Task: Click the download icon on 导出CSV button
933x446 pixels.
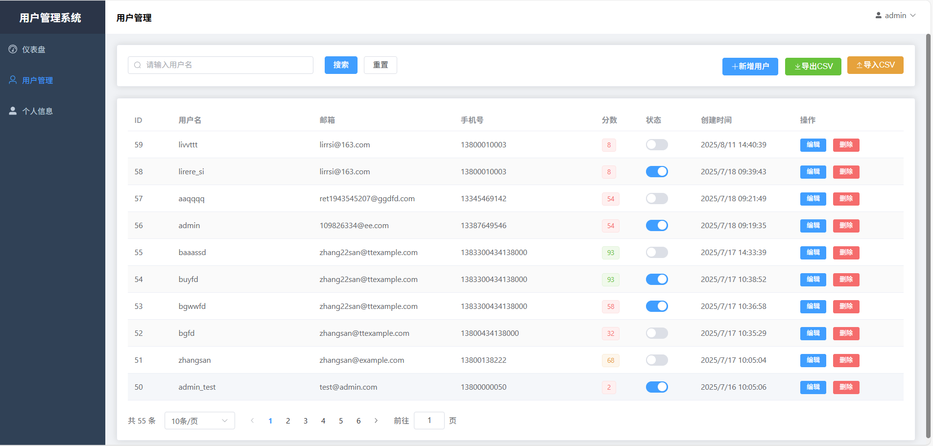Action: tap(798, 66)
